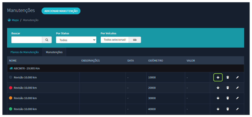Select the Manutenções tab
This screenshot has width=252, height=117.
[x=54, y=52]
